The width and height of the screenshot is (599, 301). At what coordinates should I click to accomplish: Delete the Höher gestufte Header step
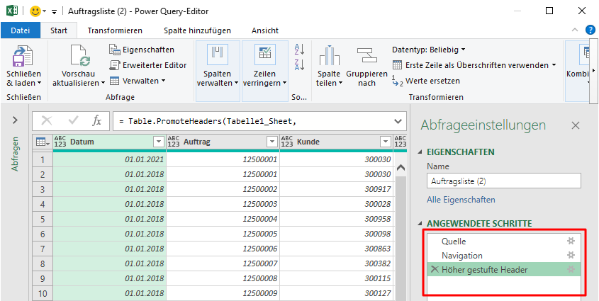click(434, 270)
